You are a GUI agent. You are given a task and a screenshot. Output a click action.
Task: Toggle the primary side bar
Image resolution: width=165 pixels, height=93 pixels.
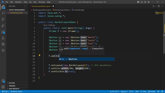coord(138,2)
